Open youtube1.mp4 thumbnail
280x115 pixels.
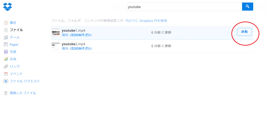56,33
